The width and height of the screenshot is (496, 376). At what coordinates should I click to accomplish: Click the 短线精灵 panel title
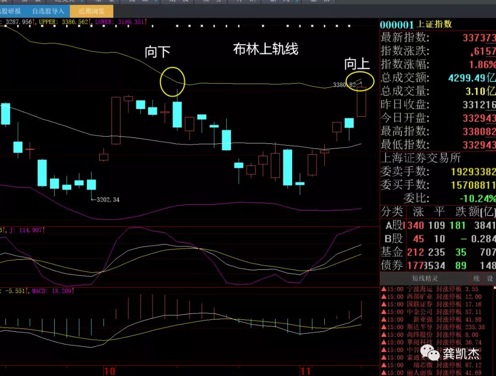tap(425, 279)
